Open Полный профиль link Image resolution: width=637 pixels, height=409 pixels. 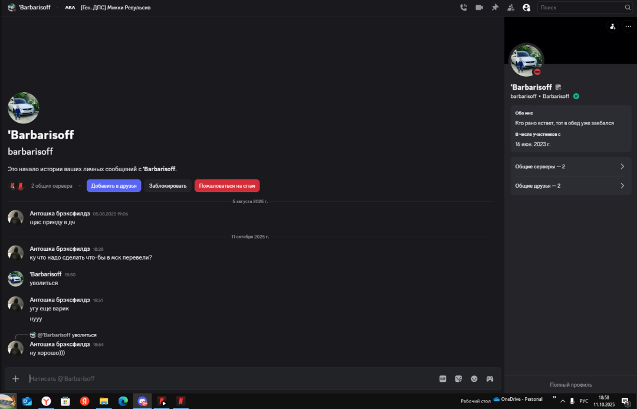tap(570, 385)
